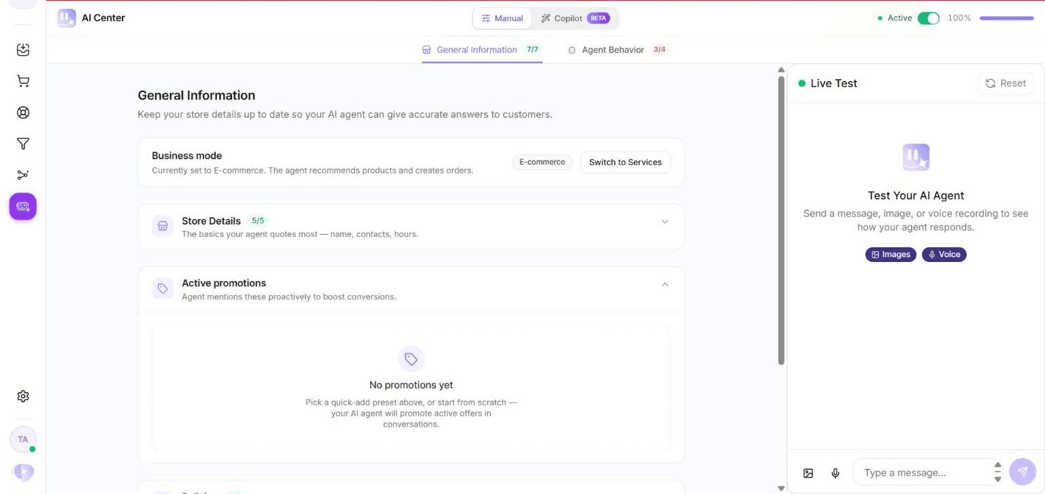Click the sparkle assistant icon at sidebar bottom

pos(23,472)
